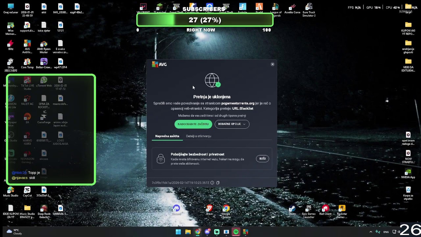Select the ivica siptar text file
The image size is (421, 237).
pyautogui.click(x=44, y=27)
